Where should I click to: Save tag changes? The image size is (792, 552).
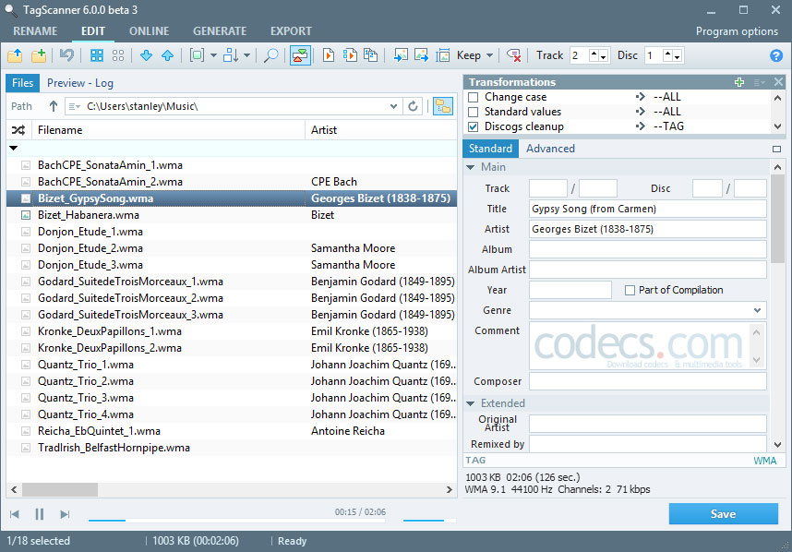click(x=724, y=514)
